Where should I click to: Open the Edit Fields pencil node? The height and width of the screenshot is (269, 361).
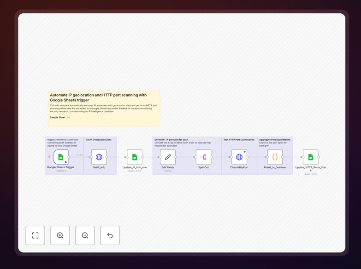(x=168, y=157)
